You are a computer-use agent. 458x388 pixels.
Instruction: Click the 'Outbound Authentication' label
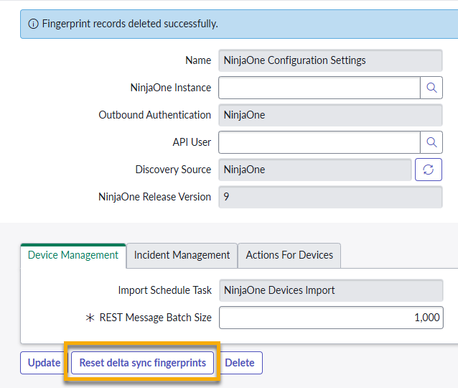point(155,115)
